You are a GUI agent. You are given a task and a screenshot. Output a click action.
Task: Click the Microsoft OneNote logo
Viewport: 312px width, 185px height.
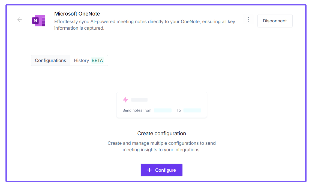pos(38,21)
